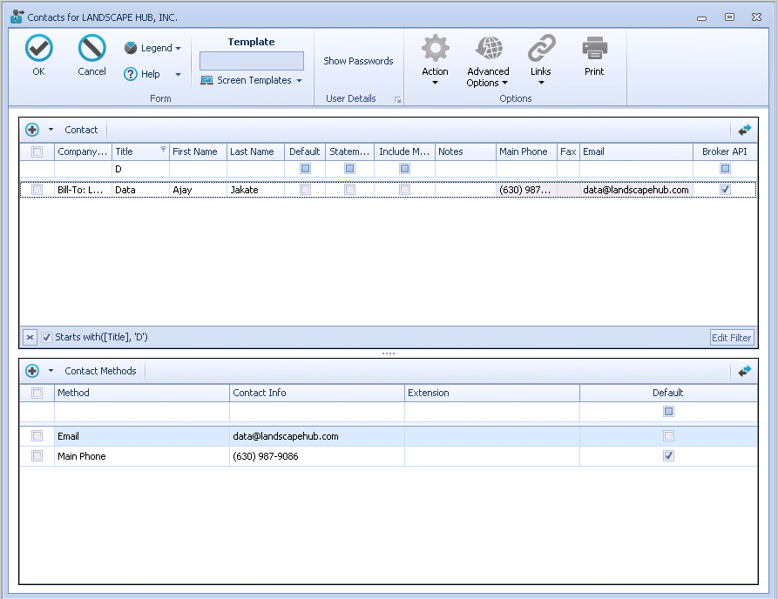
Task: Click the swap arrows icon on Contact grid
Action: click(x=745, y=129)
